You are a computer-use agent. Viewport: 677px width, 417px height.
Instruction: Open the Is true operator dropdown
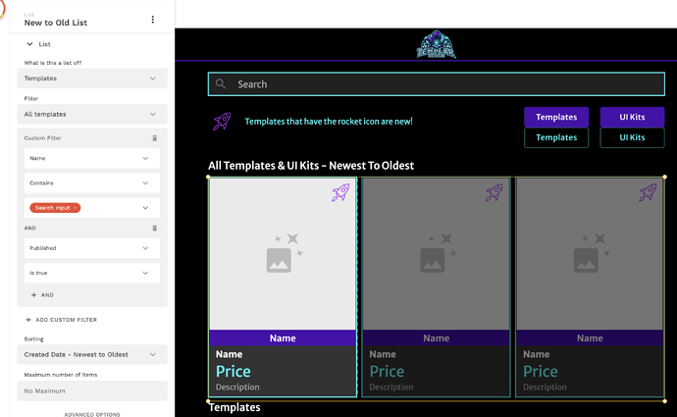point(92,273)
